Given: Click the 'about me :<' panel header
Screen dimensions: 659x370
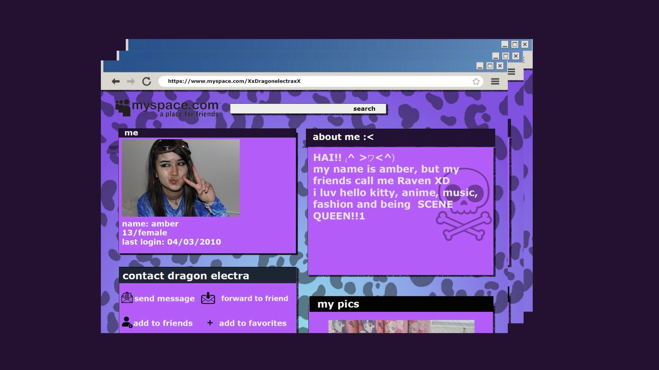Looking at the screenshot, I should (400, 137).
